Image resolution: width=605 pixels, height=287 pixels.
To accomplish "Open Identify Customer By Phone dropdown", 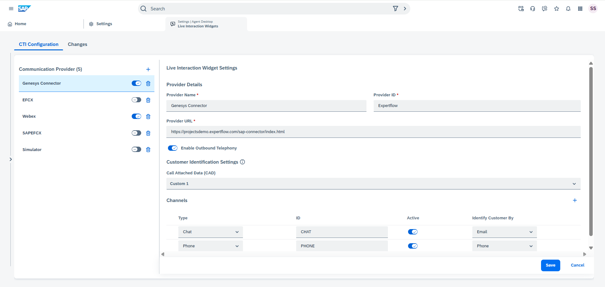I will click(x=504, y=246).
